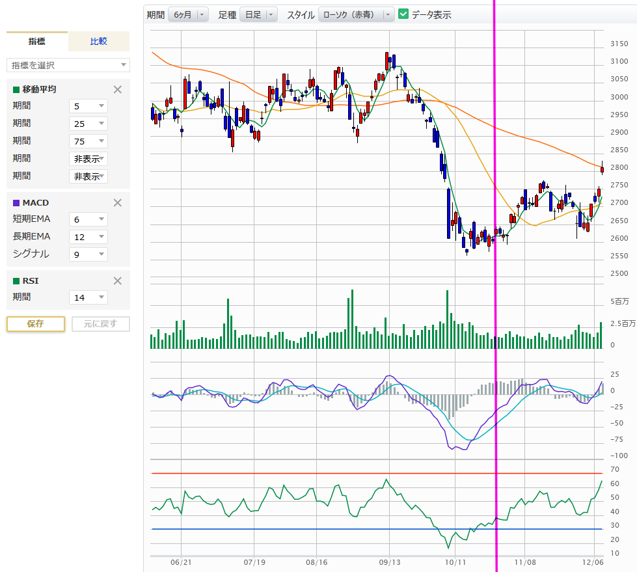637x572 pixels.
Task: Open the 足種 日足 dropdown
Action: coord(258,14)
